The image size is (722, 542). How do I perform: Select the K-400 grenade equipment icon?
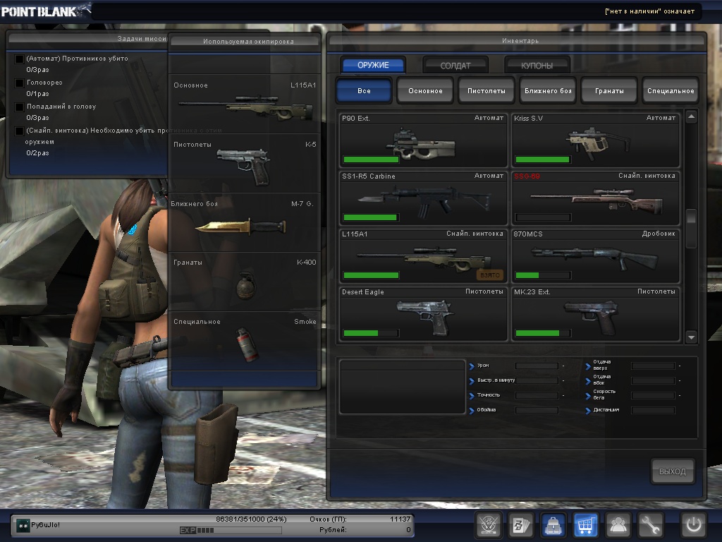(x=246, y=286)
